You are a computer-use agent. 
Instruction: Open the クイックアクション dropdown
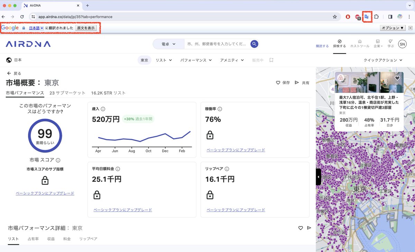383,60
